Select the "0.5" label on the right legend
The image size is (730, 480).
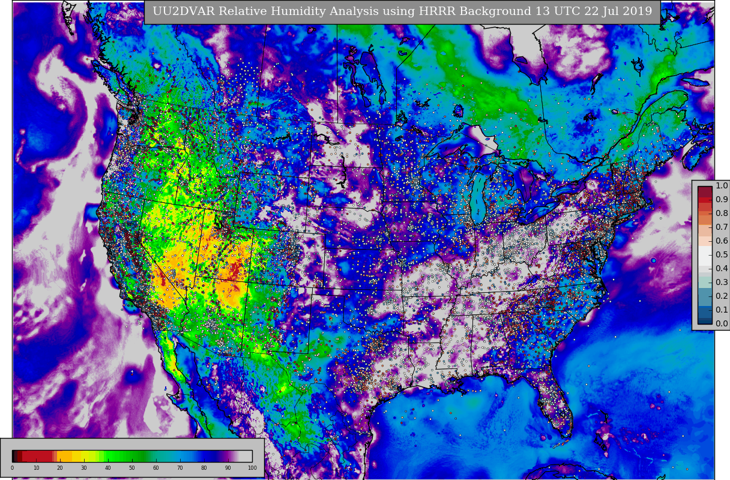722,255
